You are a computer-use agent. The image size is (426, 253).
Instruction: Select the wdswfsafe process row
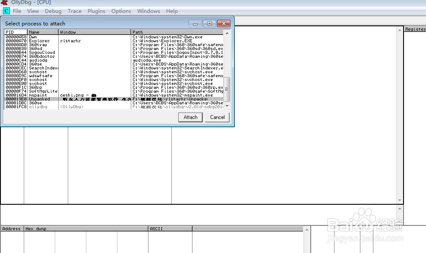[x=114, y=76]
